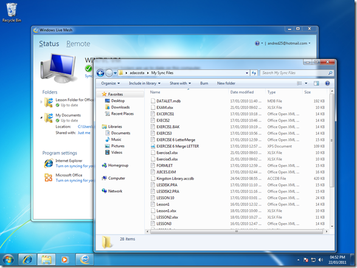Screen dimensions: 357x268
Task: Open the Organize dropdown menu
Action: 111,83
